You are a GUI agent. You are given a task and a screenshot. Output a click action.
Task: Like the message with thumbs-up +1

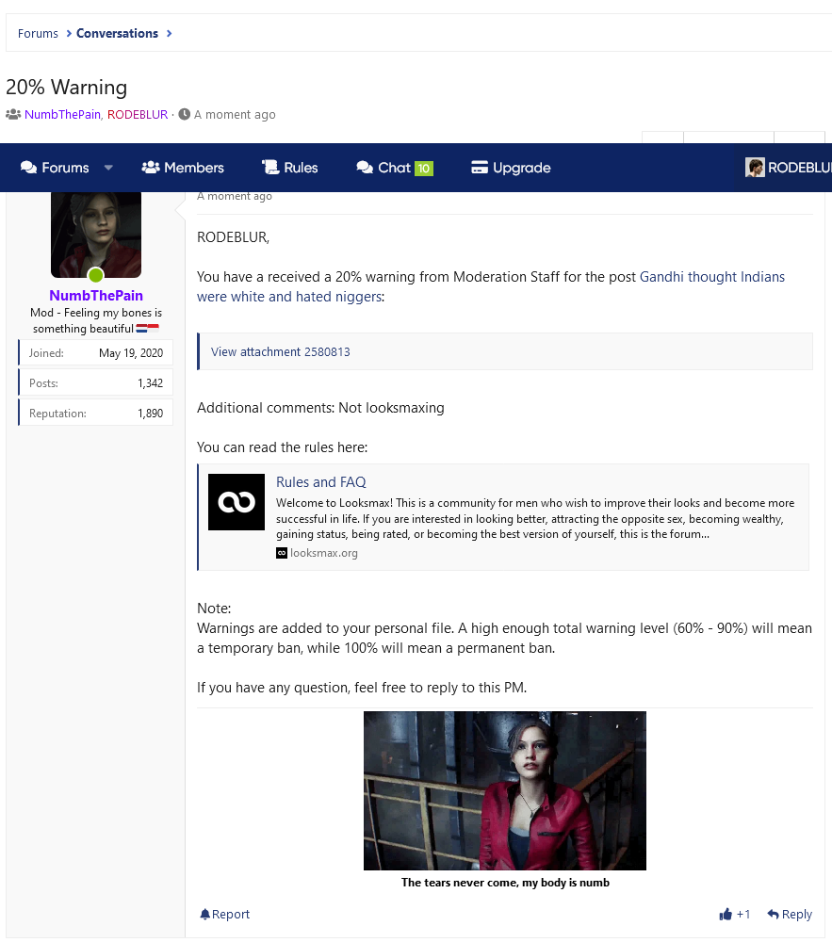click(x=735, y=914)
